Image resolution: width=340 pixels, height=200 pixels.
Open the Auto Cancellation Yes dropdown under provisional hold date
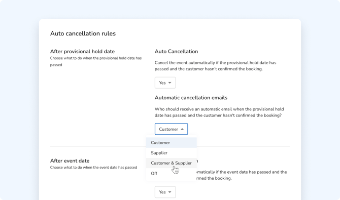click(x=165, y=83)
